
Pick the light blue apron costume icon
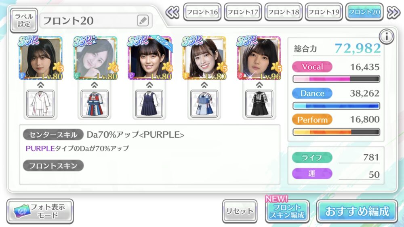[x=204, y=103]
